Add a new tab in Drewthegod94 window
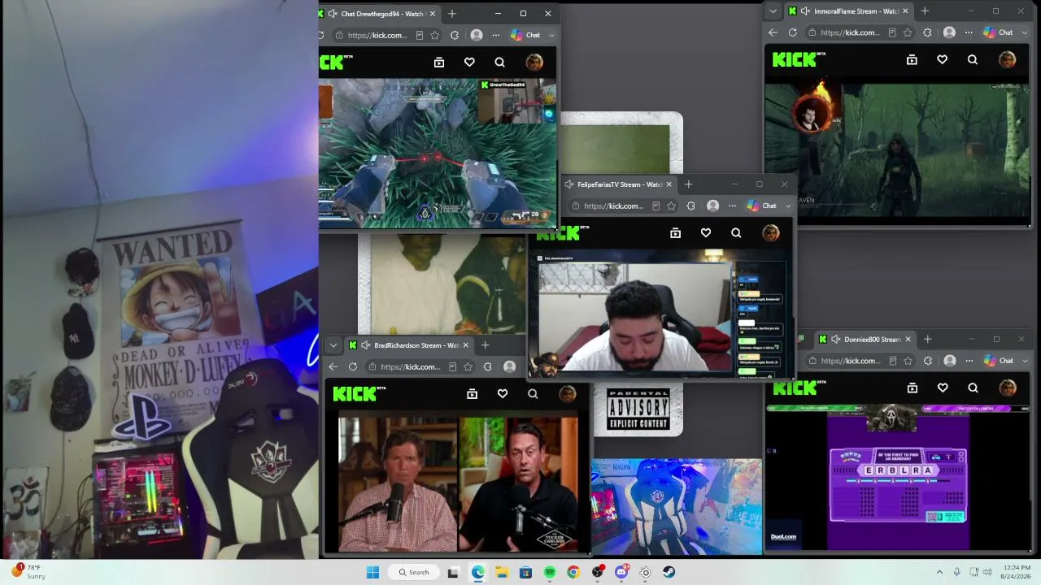The image size is (1041, 585). point(452,14)
